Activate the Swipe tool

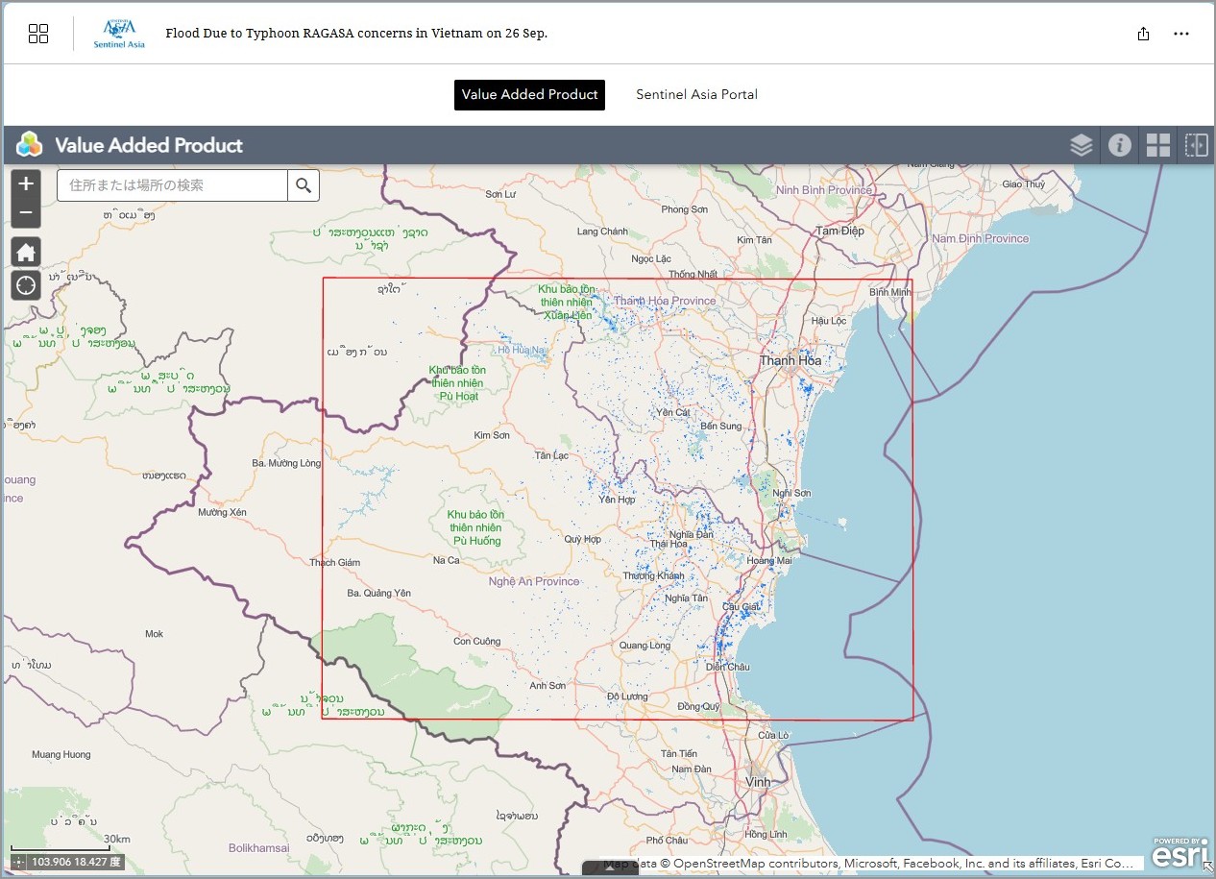click(x=1196, y=145)
